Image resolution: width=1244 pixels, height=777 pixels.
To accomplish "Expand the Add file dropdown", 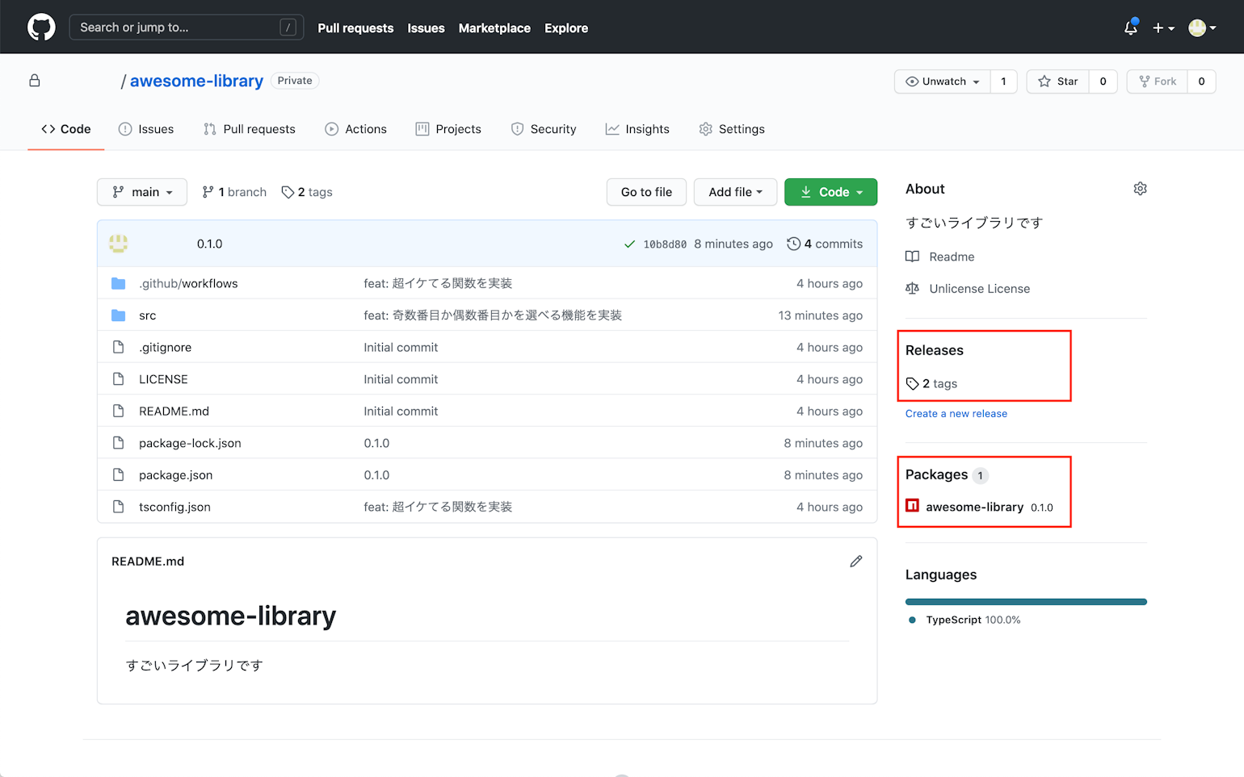I will coord(734,192).
